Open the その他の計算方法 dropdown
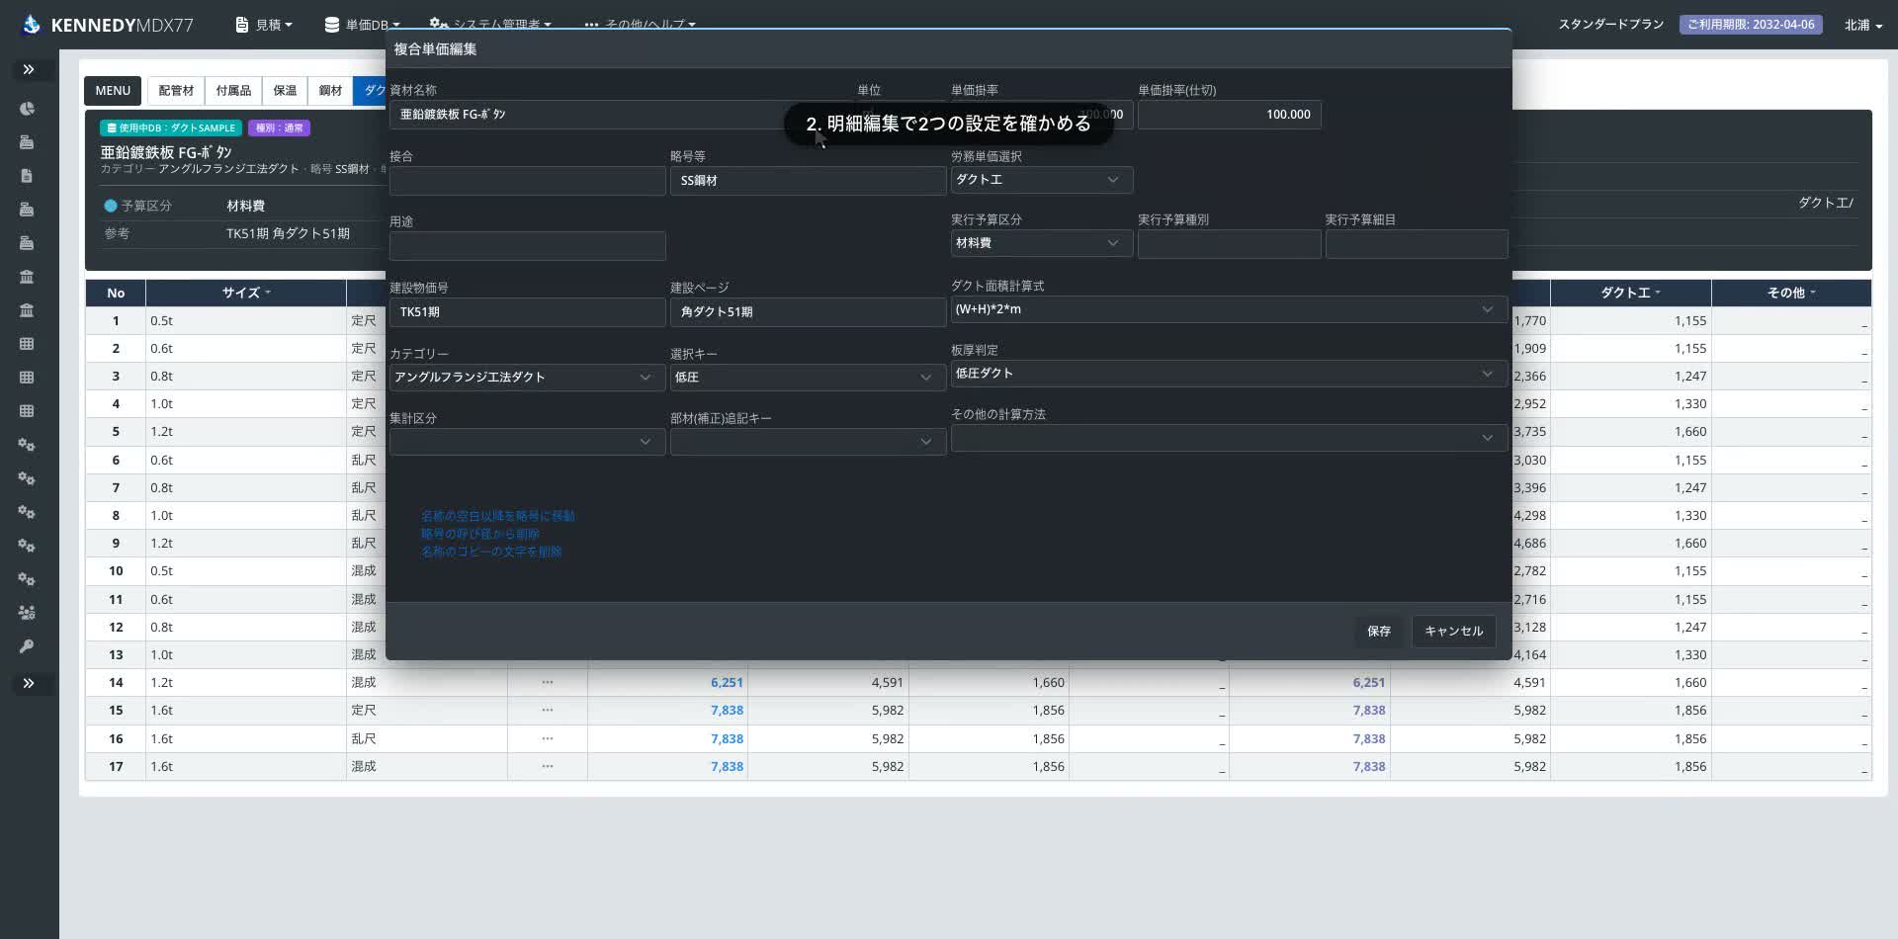The image size is (1898, 939). point(1229,438)
